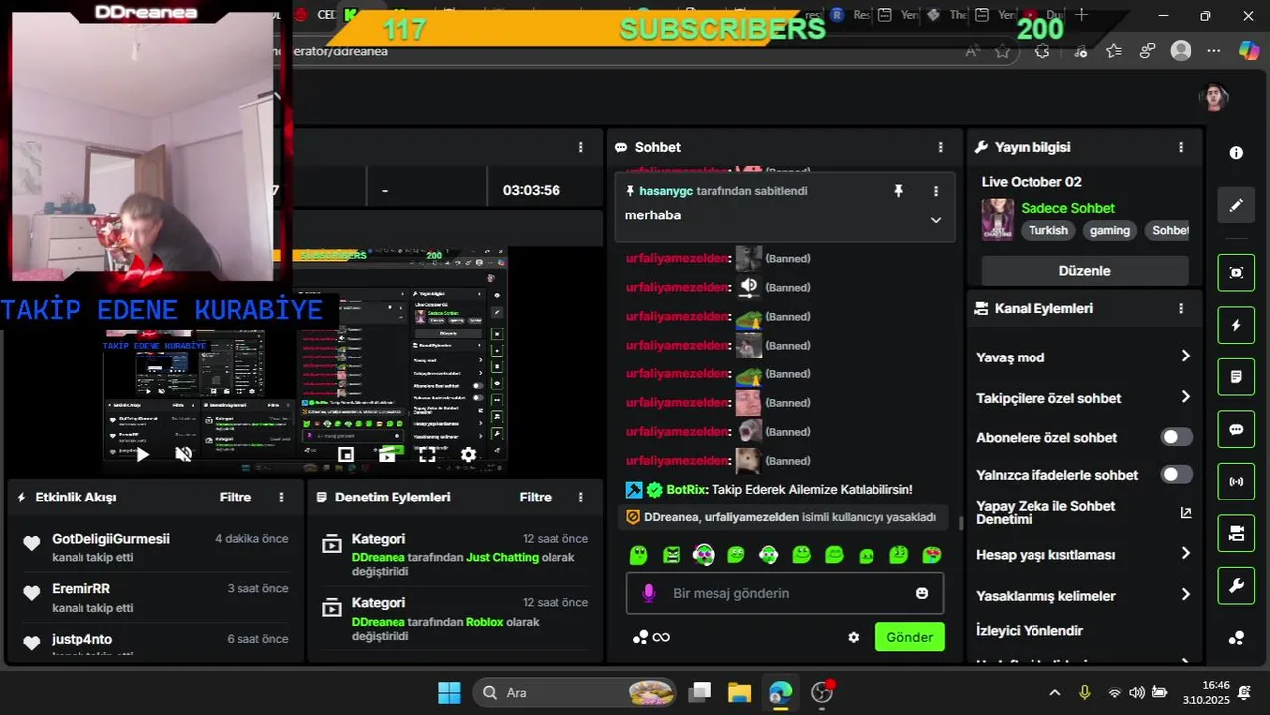This screenshot has width=1270, height=715.
Task: Open File Explorer from taskbar
Action: (x=739, y=693)
